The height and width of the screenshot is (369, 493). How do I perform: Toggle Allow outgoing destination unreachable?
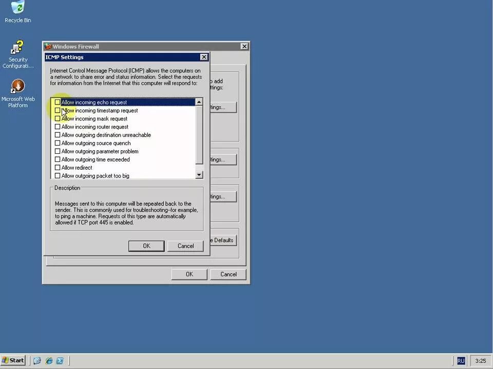57,135
